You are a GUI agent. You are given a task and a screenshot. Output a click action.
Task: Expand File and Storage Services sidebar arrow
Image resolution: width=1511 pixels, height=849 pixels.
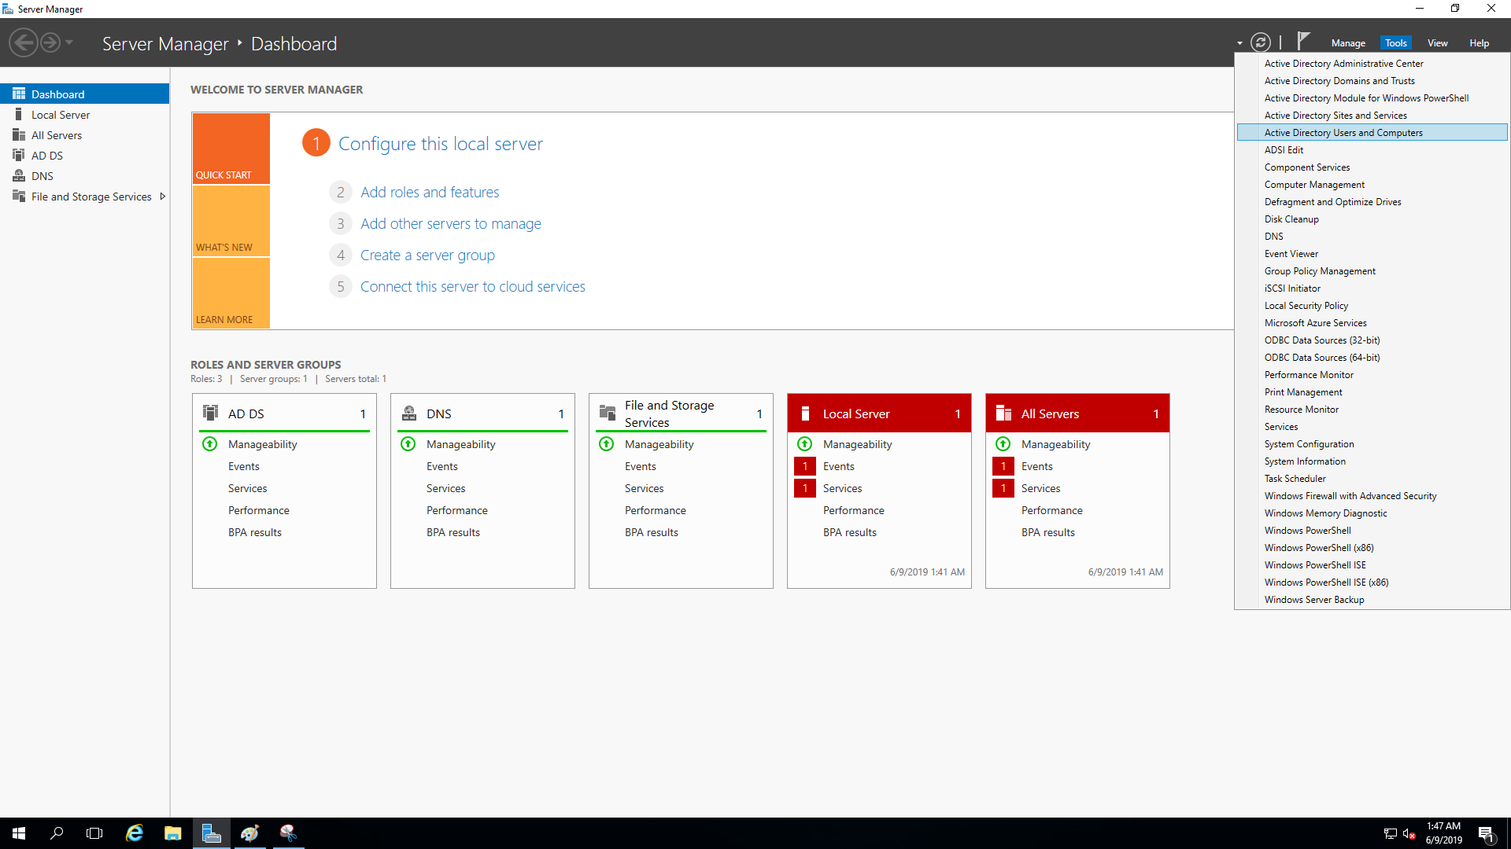coord(162,197)
